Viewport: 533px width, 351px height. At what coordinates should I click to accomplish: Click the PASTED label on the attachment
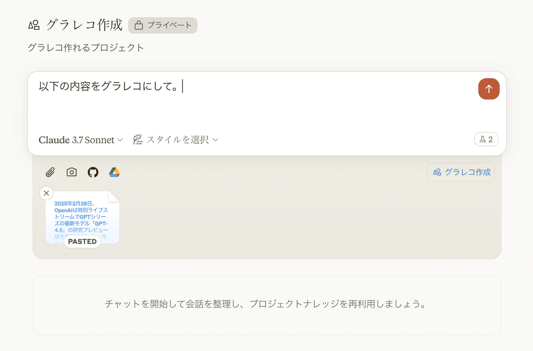(x=82, y=241)
